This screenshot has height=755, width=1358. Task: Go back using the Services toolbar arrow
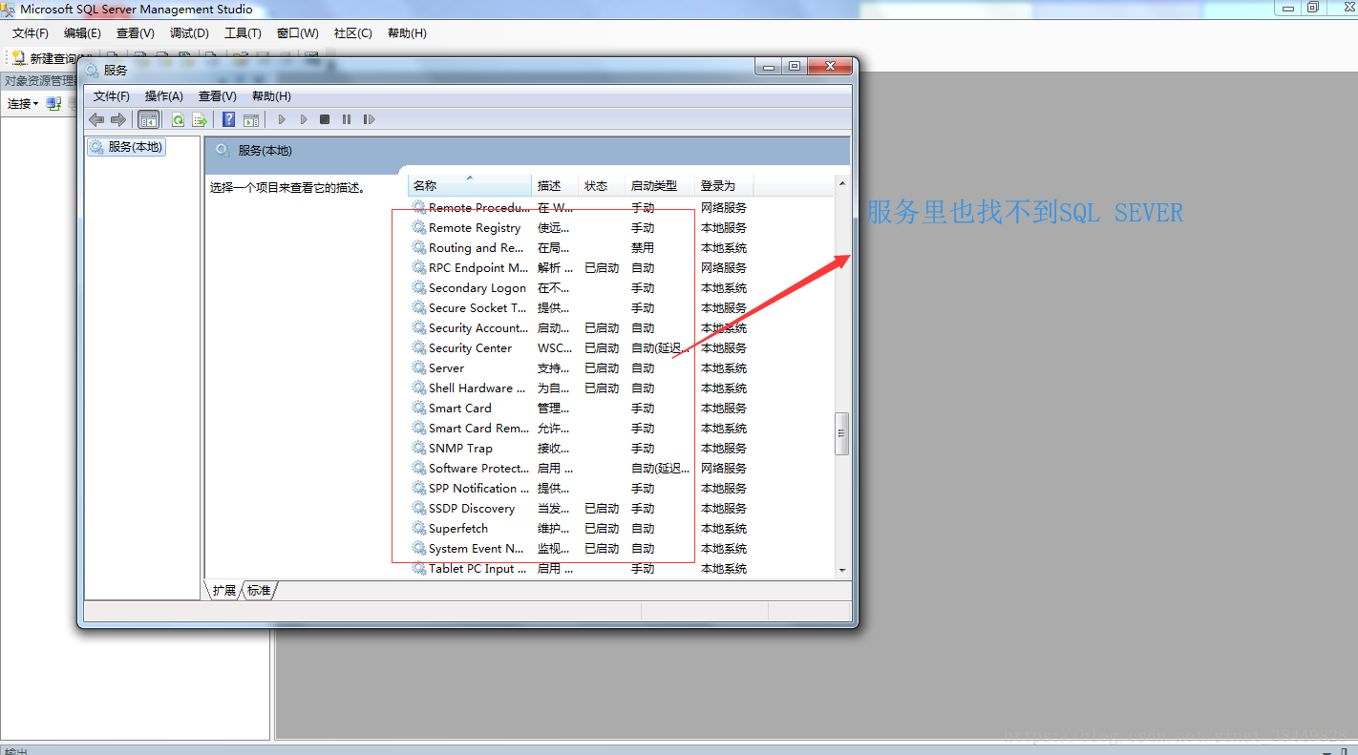[96, 119]
